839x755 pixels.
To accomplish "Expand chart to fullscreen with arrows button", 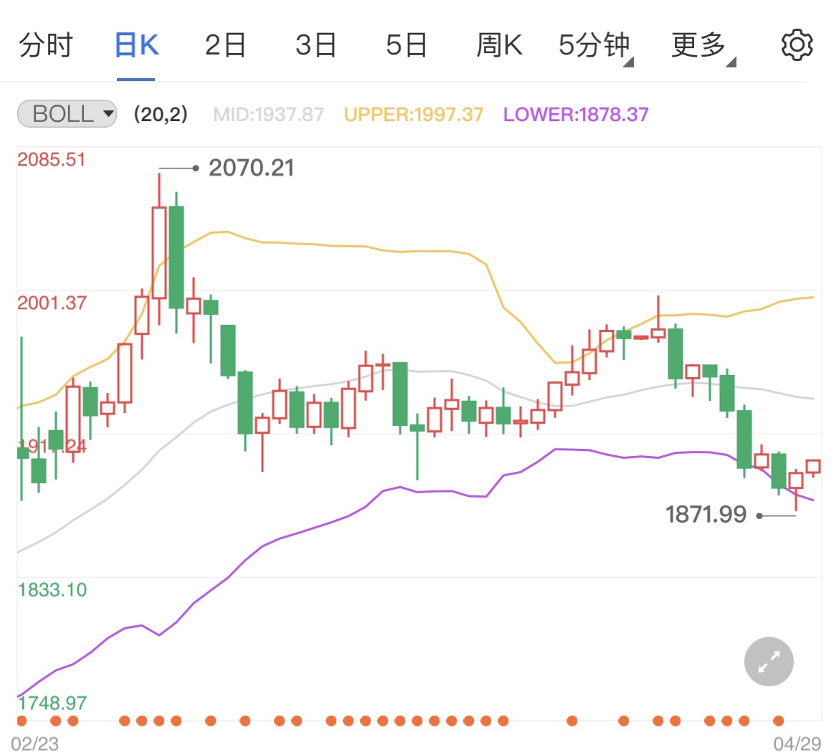I will click(769, 661).
